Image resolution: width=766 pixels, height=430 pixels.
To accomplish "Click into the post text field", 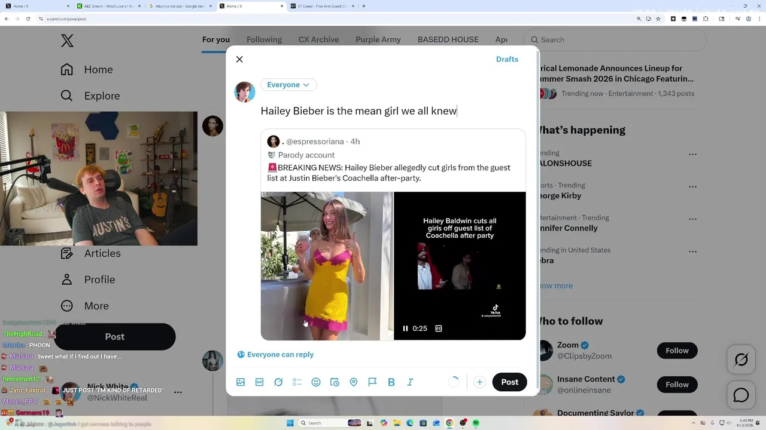I will pos(393,111).
